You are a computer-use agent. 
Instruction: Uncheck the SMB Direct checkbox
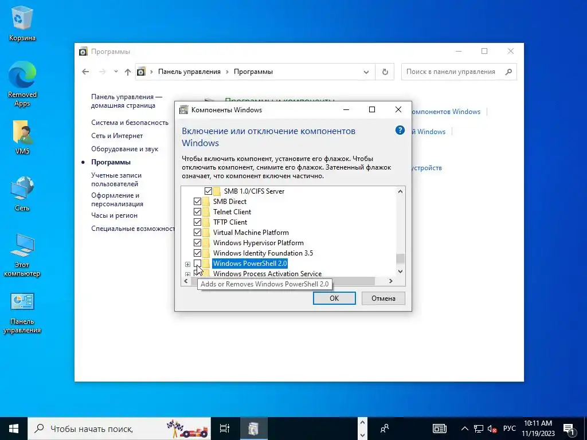tap(197, 202)
